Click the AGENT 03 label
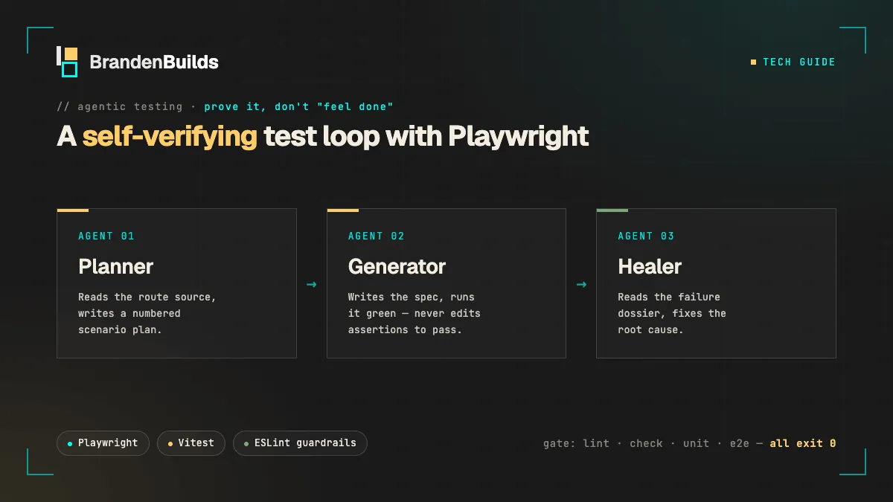This screenshot has height=502, width=893. tap(646, 236)
